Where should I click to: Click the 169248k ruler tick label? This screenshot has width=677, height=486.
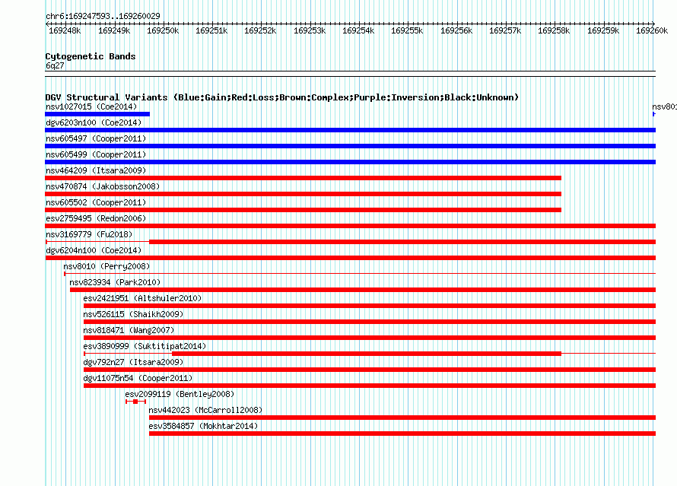tap(65, 30)
